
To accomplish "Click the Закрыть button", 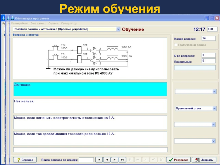I will click(204, 160).
